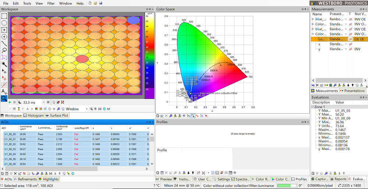Select the text annotation tool

4,91
